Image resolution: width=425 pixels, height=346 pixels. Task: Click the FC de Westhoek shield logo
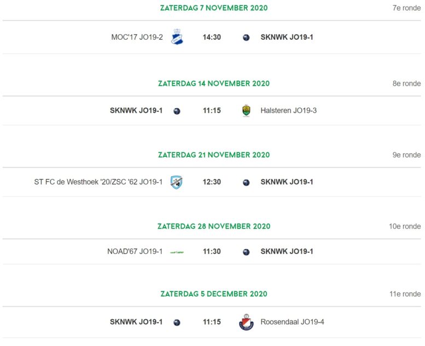(x=177, y=182)
